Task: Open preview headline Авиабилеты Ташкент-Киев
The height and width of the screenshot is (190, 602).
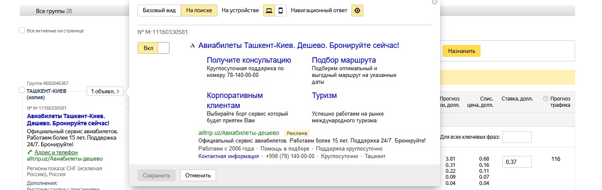Action: point(298,45)
